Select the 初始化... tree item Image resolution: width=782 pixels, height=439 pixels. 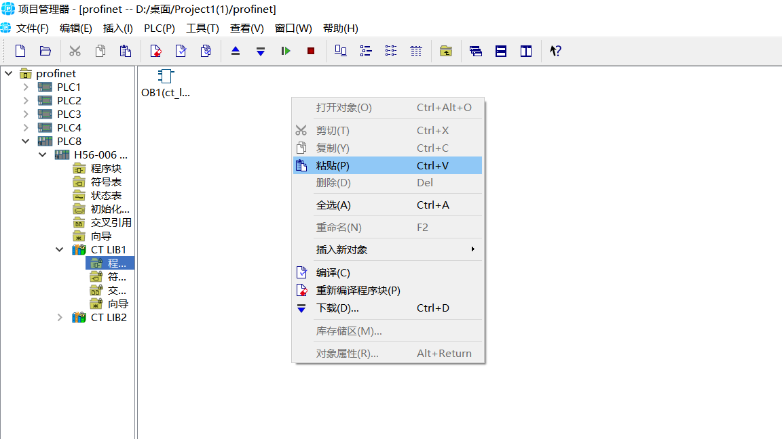pos(110,209)
